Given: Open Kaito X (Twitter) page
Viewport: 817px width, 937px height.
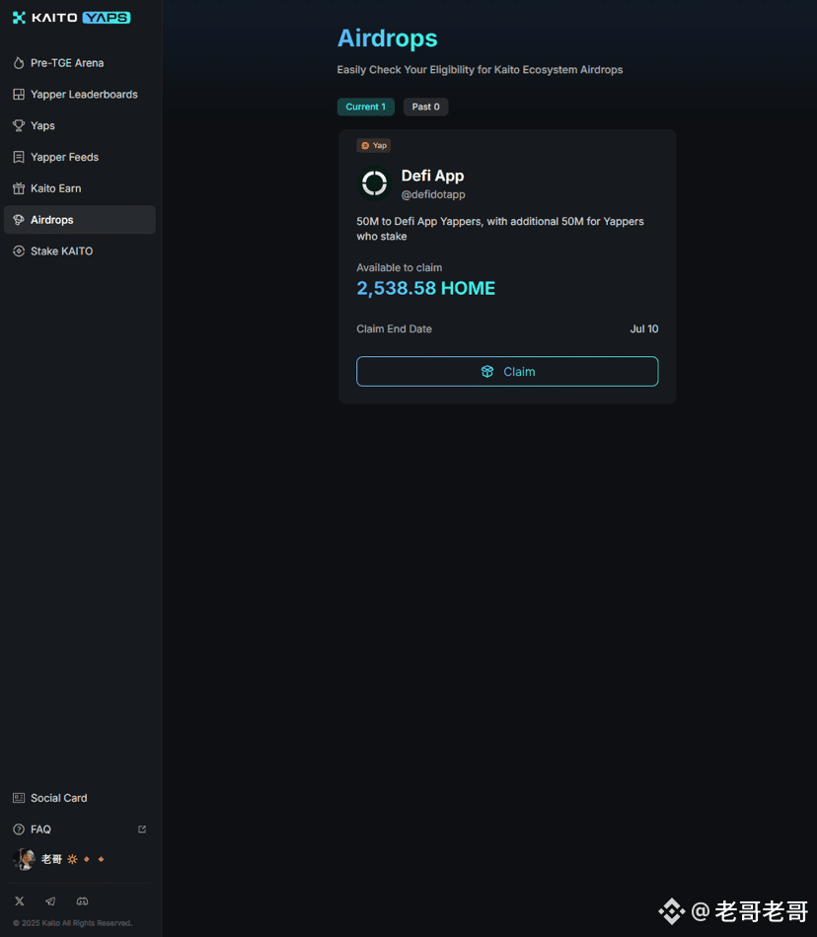Looking at the screenshot, I should pyautogui.click(x=19, y=901).
